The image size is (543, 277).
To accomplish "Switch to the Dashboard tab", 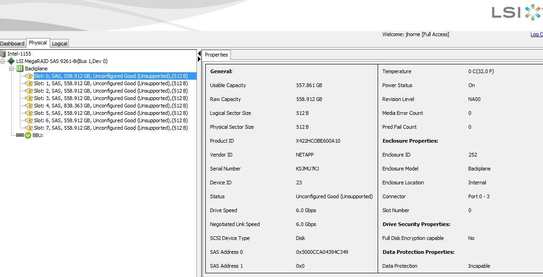I will pyautogui.click(x=13, y=44).
